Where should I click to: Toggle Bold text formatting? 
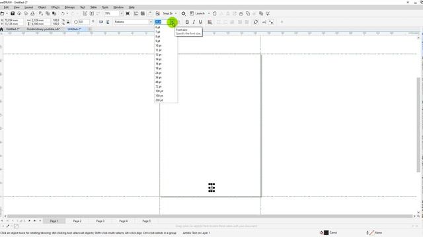pos(187,22)
